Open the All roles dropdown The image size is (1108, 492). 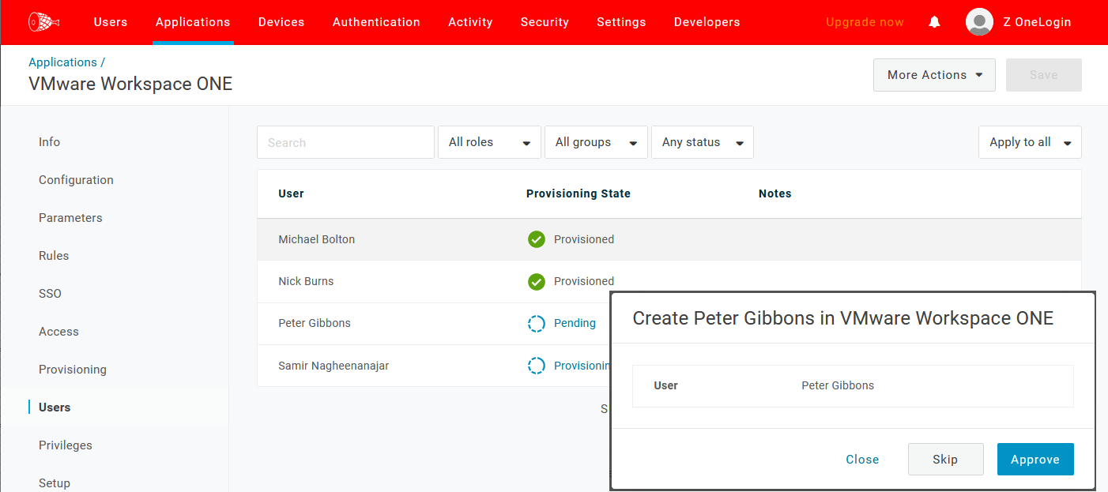[x=489, y=142]
